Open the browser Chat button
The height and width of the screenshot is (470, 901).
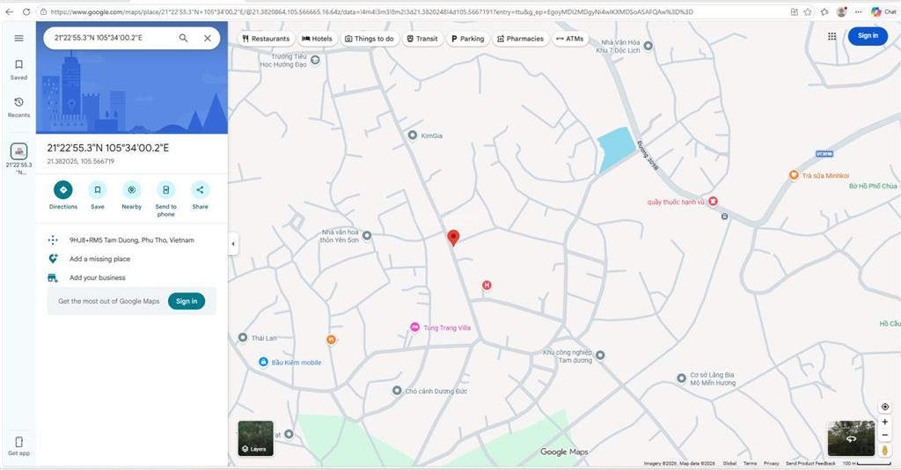pyautogui.click(x=883, y=11)
